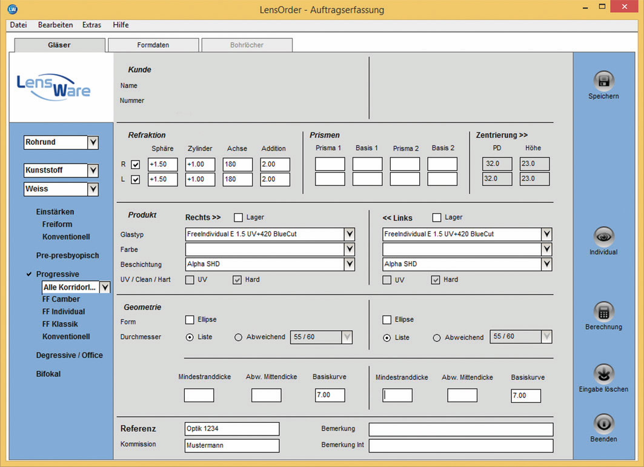The height and width of the screenshot is (467, 644).
Task: Select Bifokal lens category
Action: [x=48, y=374]
